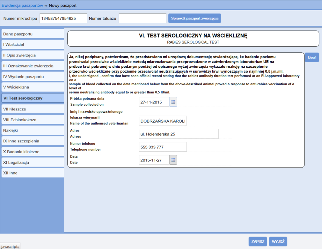322x249 pixels.
Task: Delete entry with Usuń button
Action: coord(312,57)
